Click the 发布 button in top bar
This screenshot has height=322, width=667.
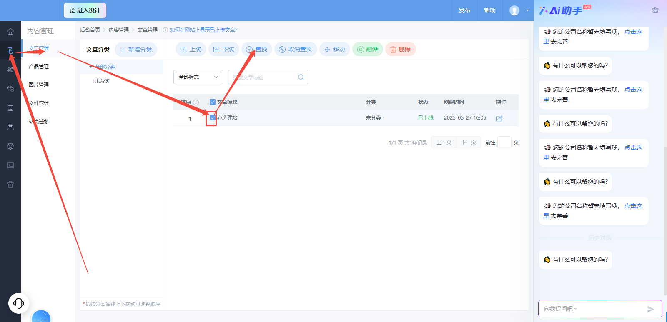pos(464,10)
